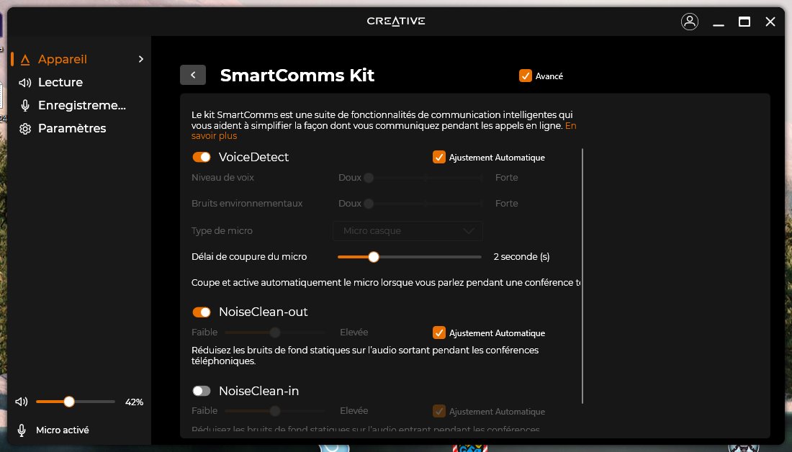Click the gear icon for Paramètres
This screenshot has width=792, height=452.
click(25, 129)
